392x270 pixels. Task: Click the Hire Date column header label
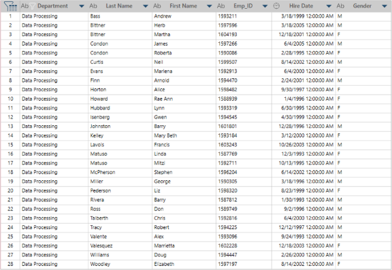301,5
